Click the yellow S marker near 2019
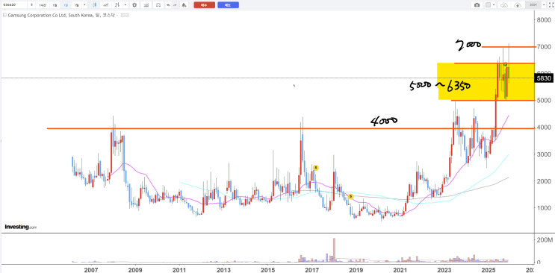The width and height of the screenshot is (555, 273). (x=350, y=196)
